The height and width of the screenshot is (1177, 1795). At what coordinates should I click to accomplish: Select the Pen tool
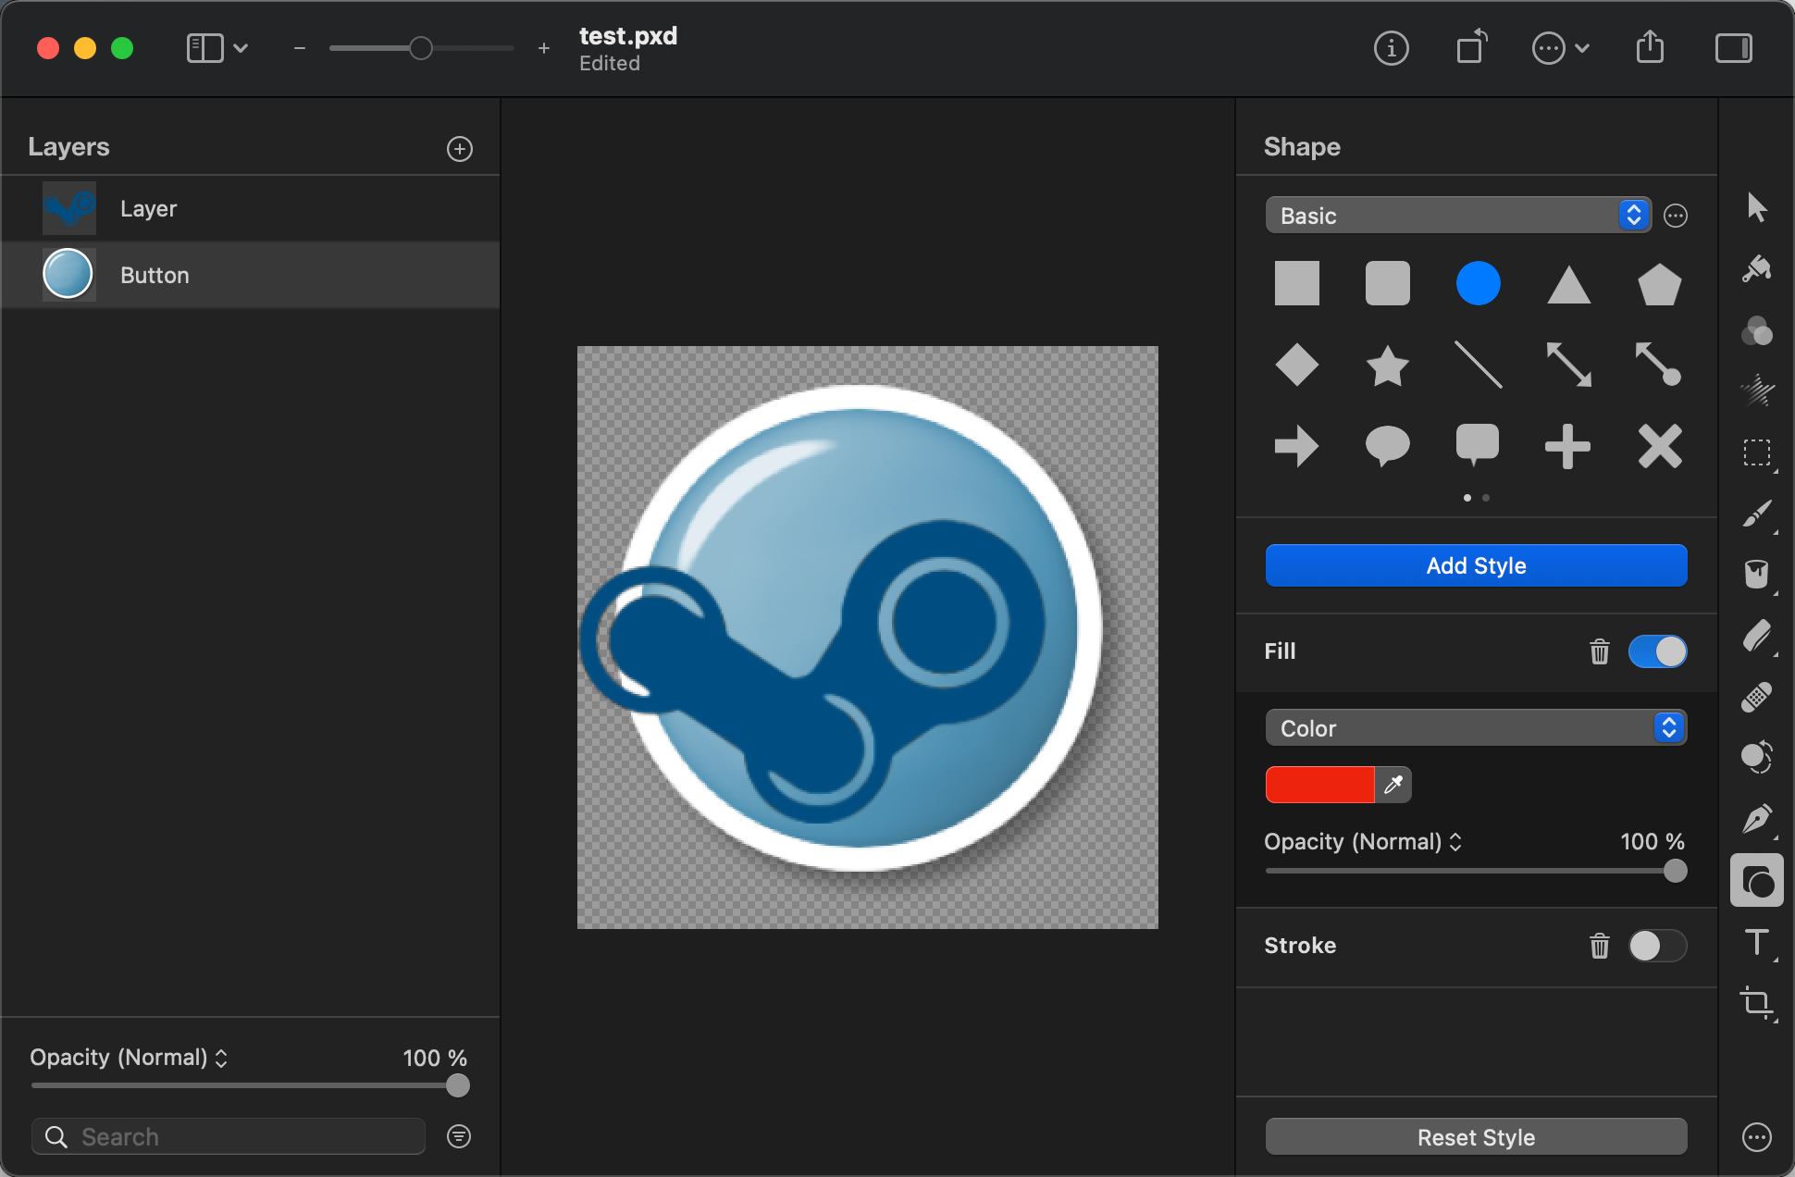[x=1756, y=818]
